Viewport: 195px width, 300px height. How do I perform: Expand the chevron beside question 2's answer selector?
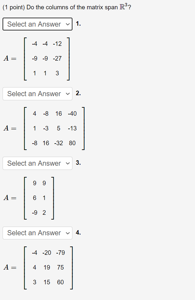[x=67, y=94]
